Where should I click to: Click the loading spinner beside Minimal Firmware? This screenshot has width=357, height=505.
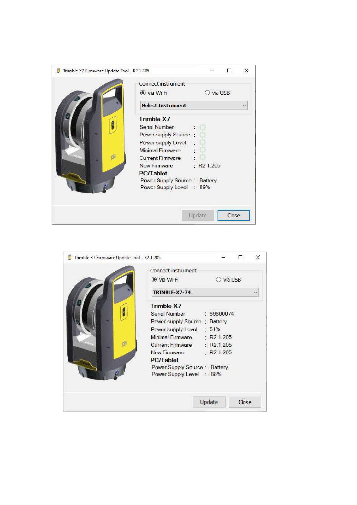[x=203, y=150]
